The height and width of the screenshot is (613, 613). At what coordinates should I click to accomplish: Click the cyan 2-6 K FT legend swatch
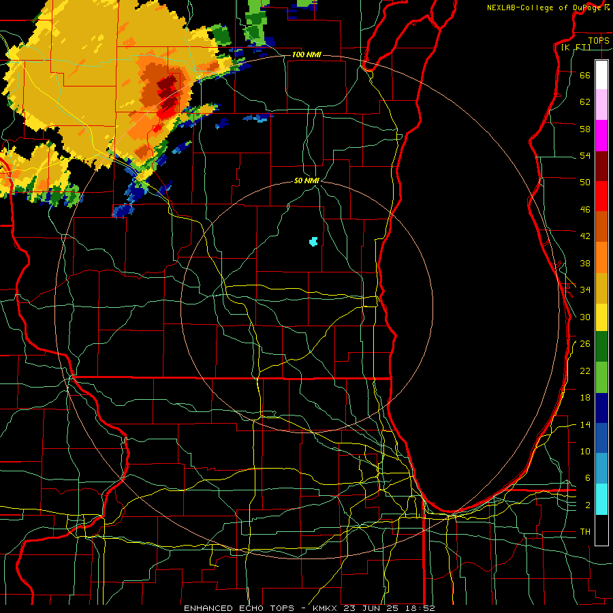coord(601,499)
